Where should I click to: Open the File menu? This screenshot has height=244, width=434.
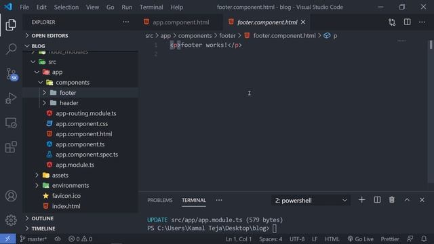click(x=24, y=7)
